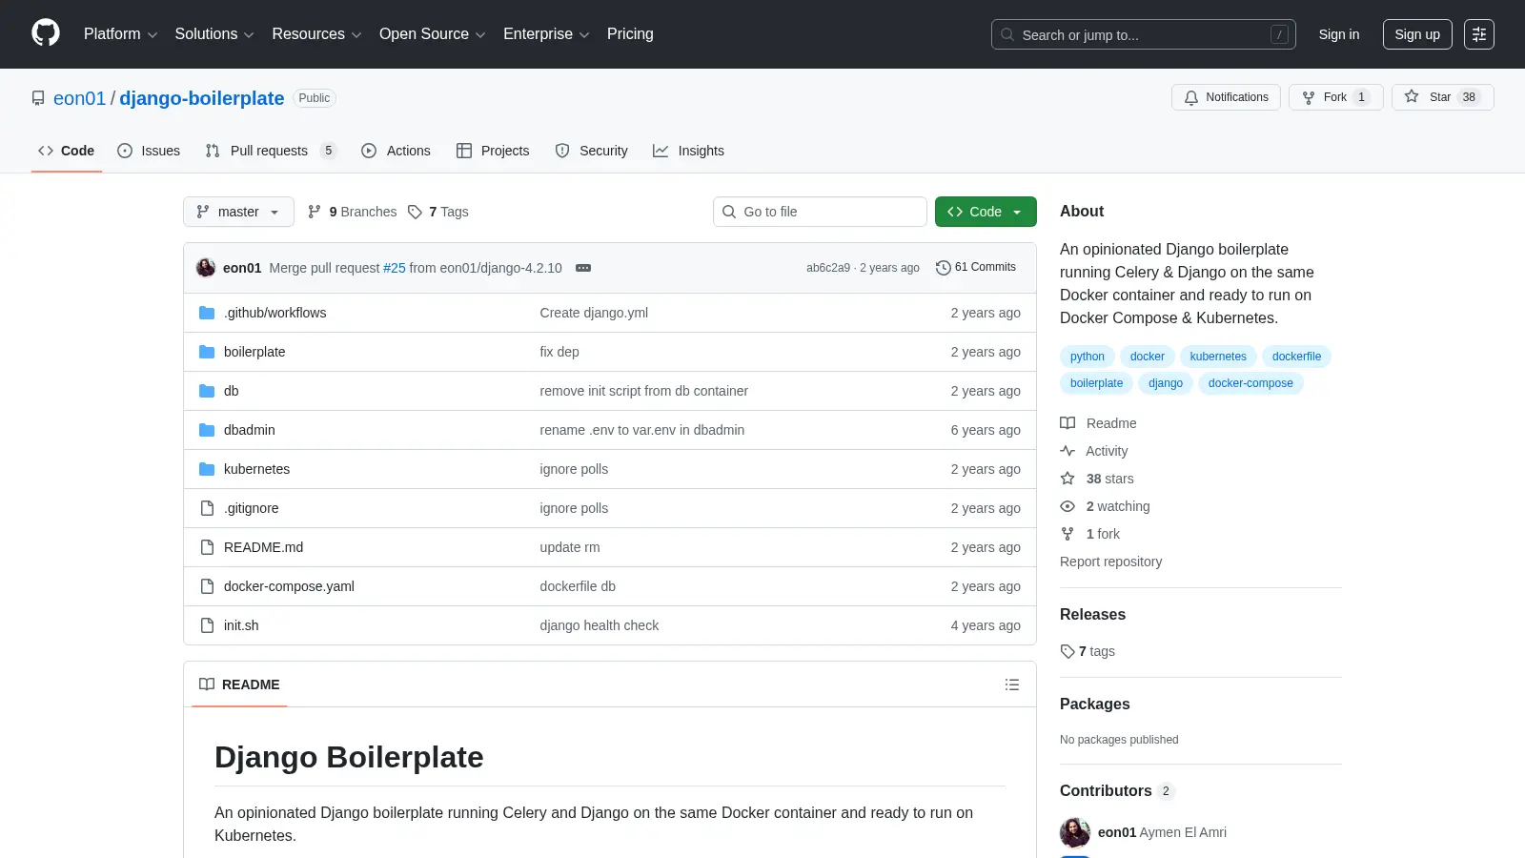Open the django-boilerplate repository link
The height and width of the screenshot is (858, 1525).
tap(201, 98)
